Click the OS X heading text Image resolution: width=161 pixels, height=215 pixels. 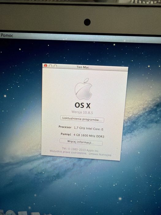pyautogui.click(x=82, y=105)
